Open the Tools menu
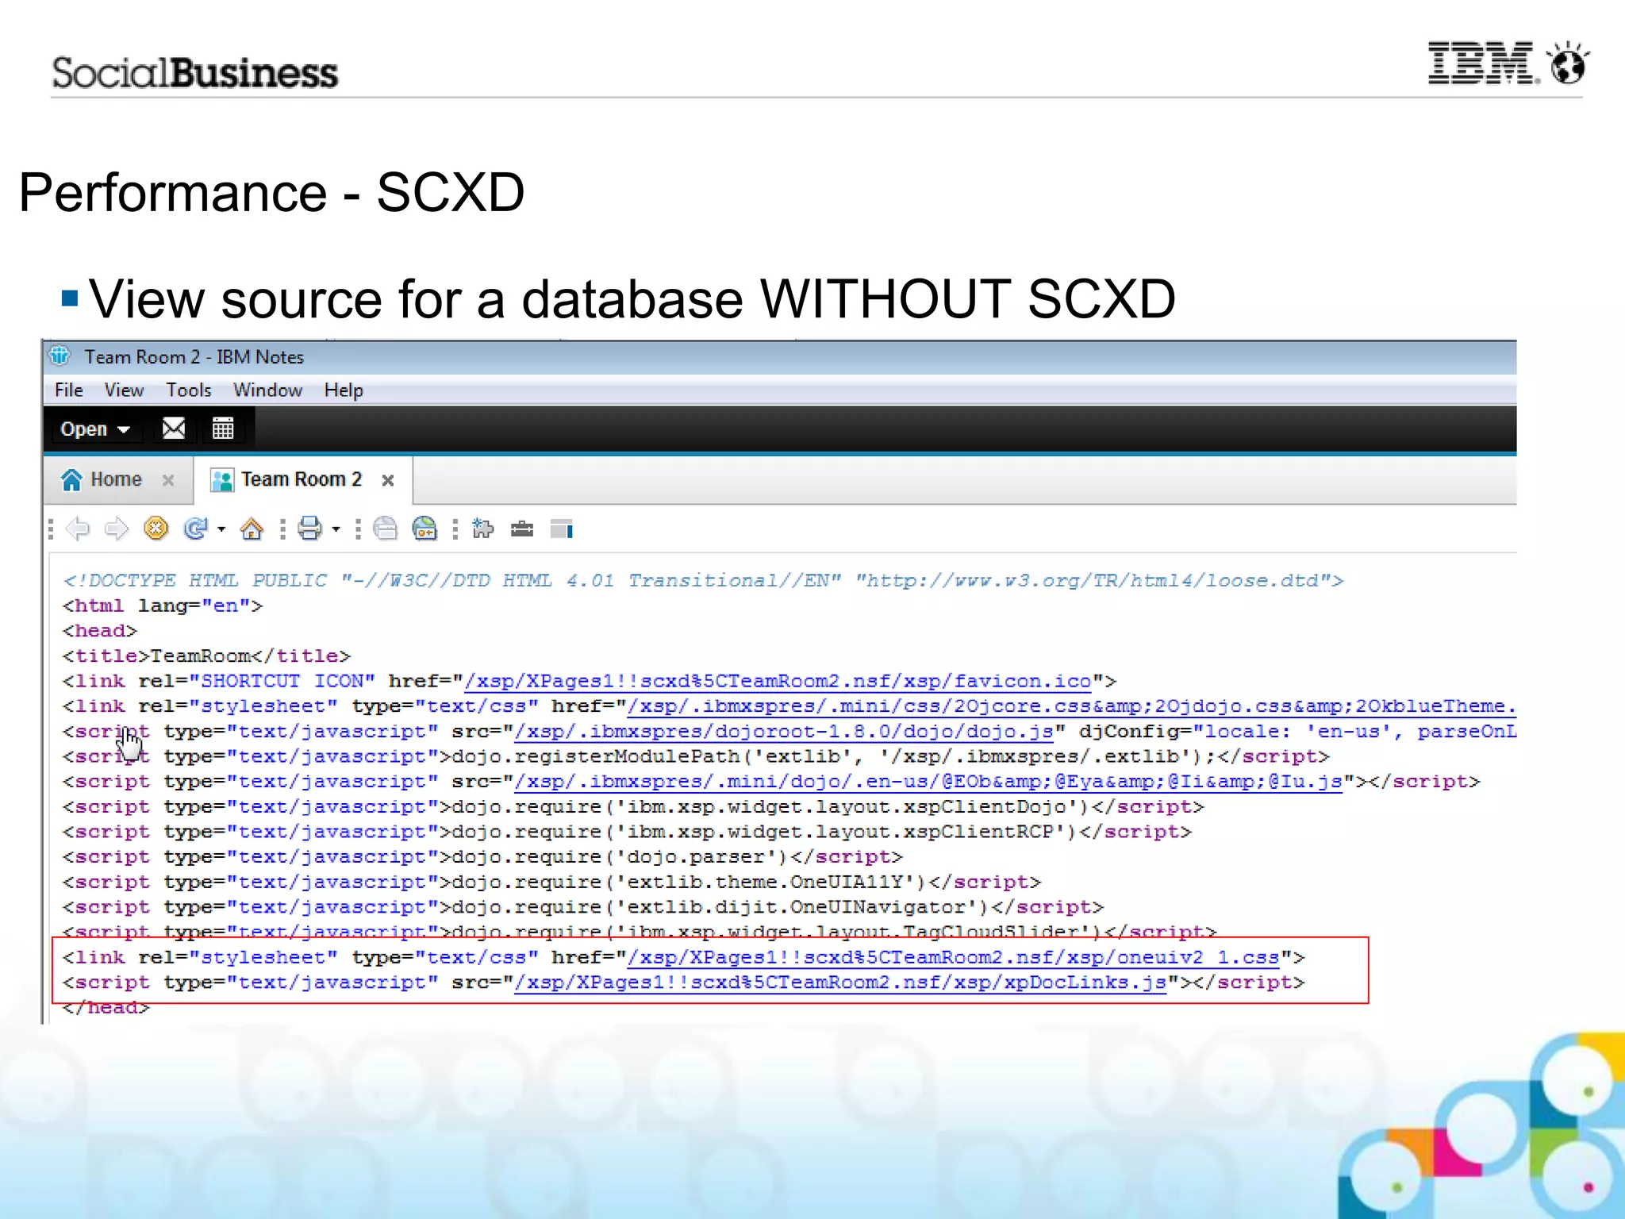 [189, 390]
